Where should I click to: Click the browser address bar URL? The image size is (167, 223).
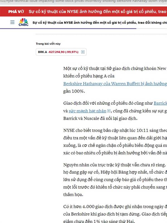tap(83, 1)
